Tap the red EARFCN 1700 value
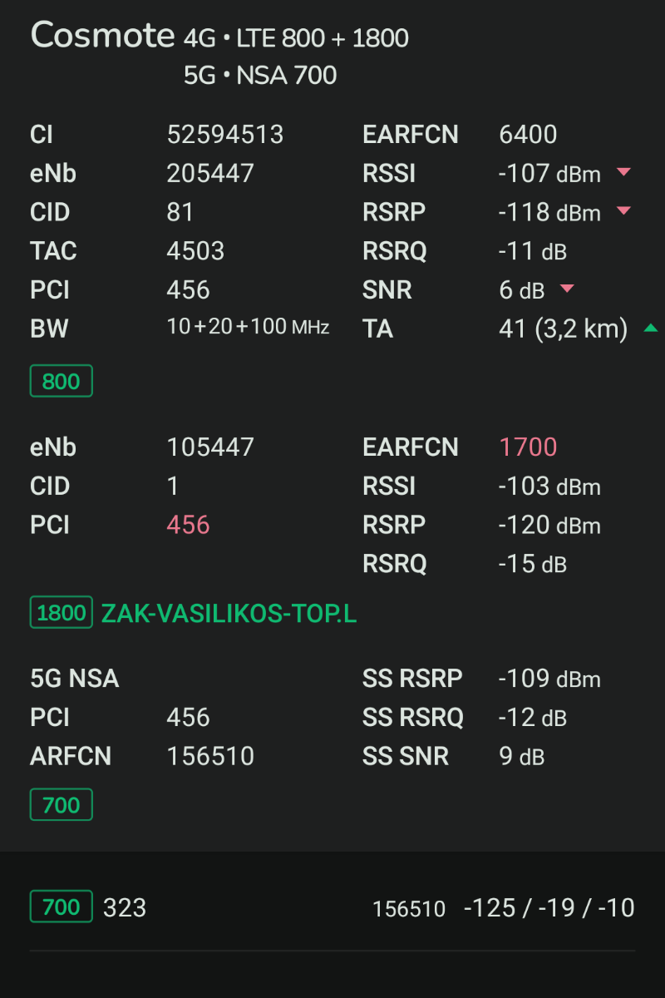The width and height of the screenshot is (665, 998). point(528,447)
